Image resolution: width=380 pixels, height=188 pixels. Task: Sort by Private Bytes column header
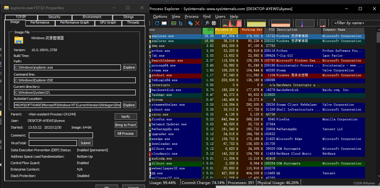pos(227,31)
